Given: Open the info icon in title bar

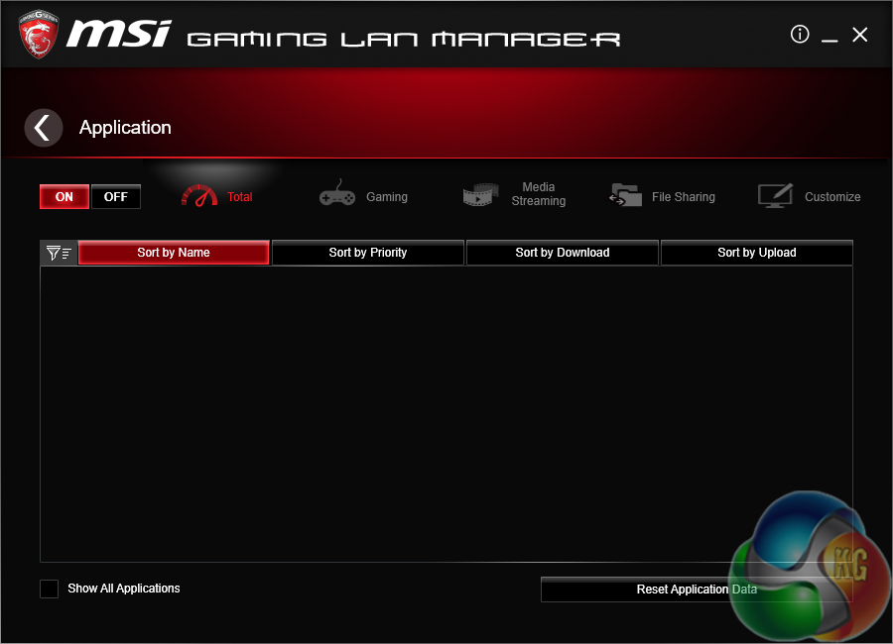Looking at the screenshot, I should (x=800, y=34).
